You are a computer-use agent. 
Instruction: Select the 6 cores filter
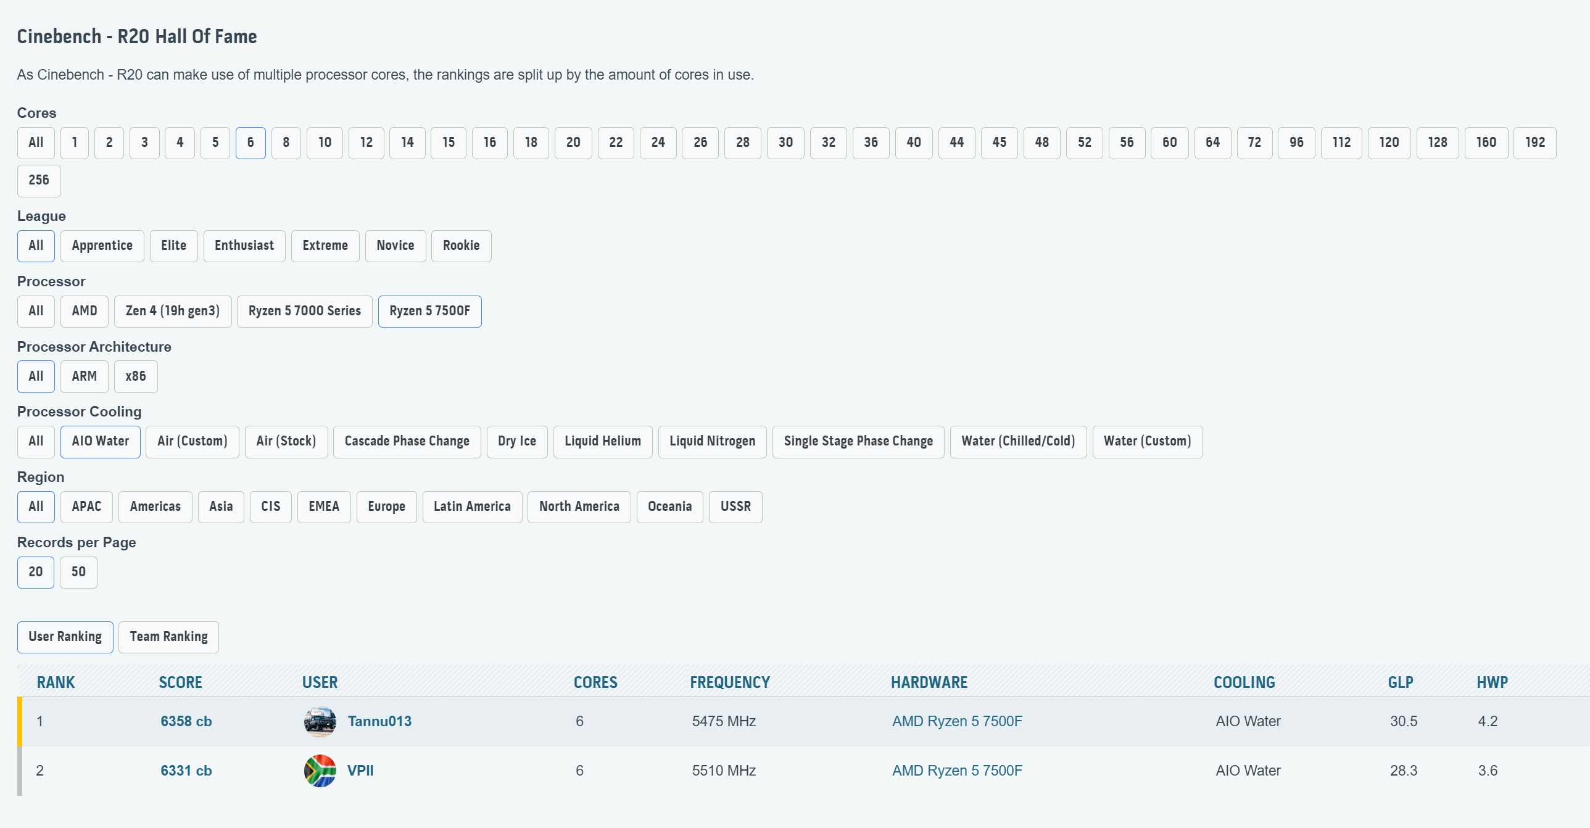coord(251,143)
